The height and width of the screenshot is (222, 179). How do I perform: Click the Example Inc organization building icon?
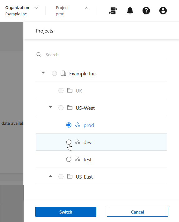click(x=63, y=73)
